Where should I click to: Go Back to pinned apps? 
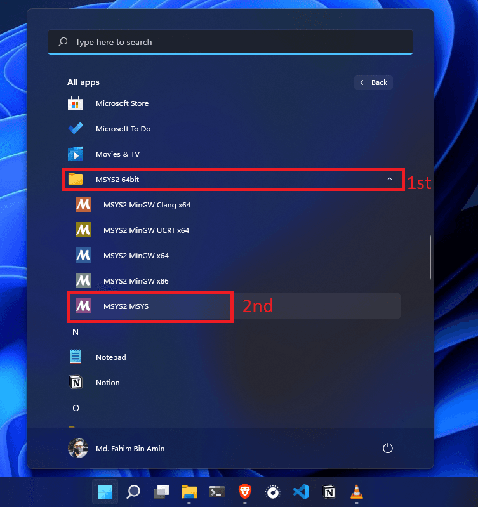click(x=373, y=82)
